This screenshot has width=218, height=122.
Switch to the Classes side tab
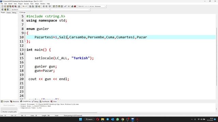tap(9, 13)
